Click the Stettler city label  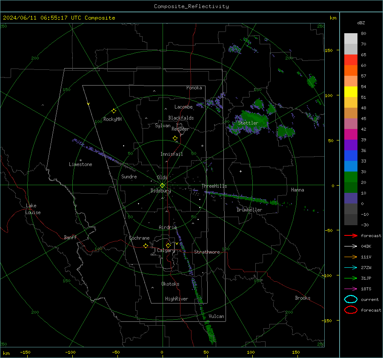248,123
